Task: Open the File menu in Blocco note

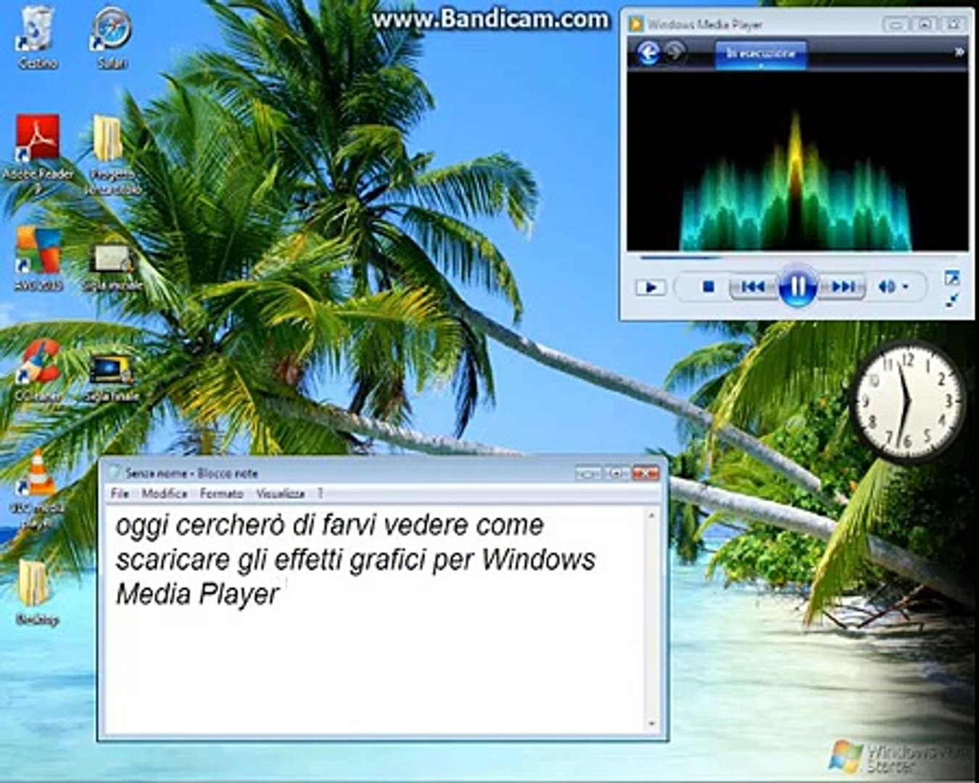Action: 120,494
